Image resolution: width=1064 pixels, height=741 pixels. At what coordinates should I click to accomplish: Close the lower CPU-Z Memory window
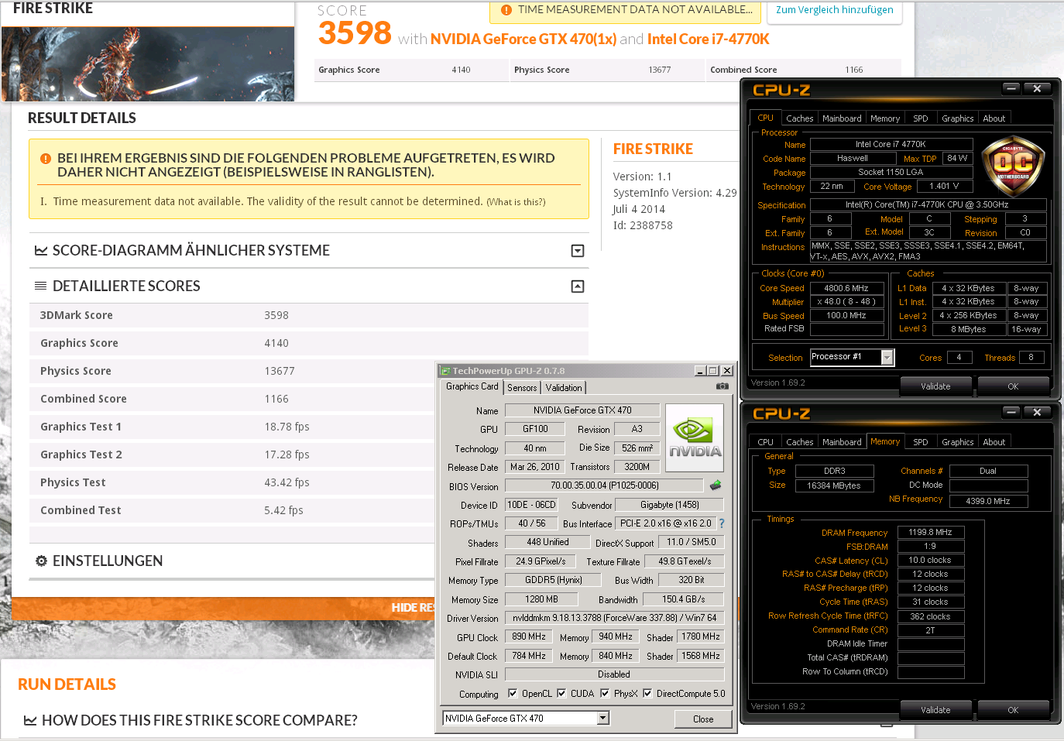tap(1038, 412)
